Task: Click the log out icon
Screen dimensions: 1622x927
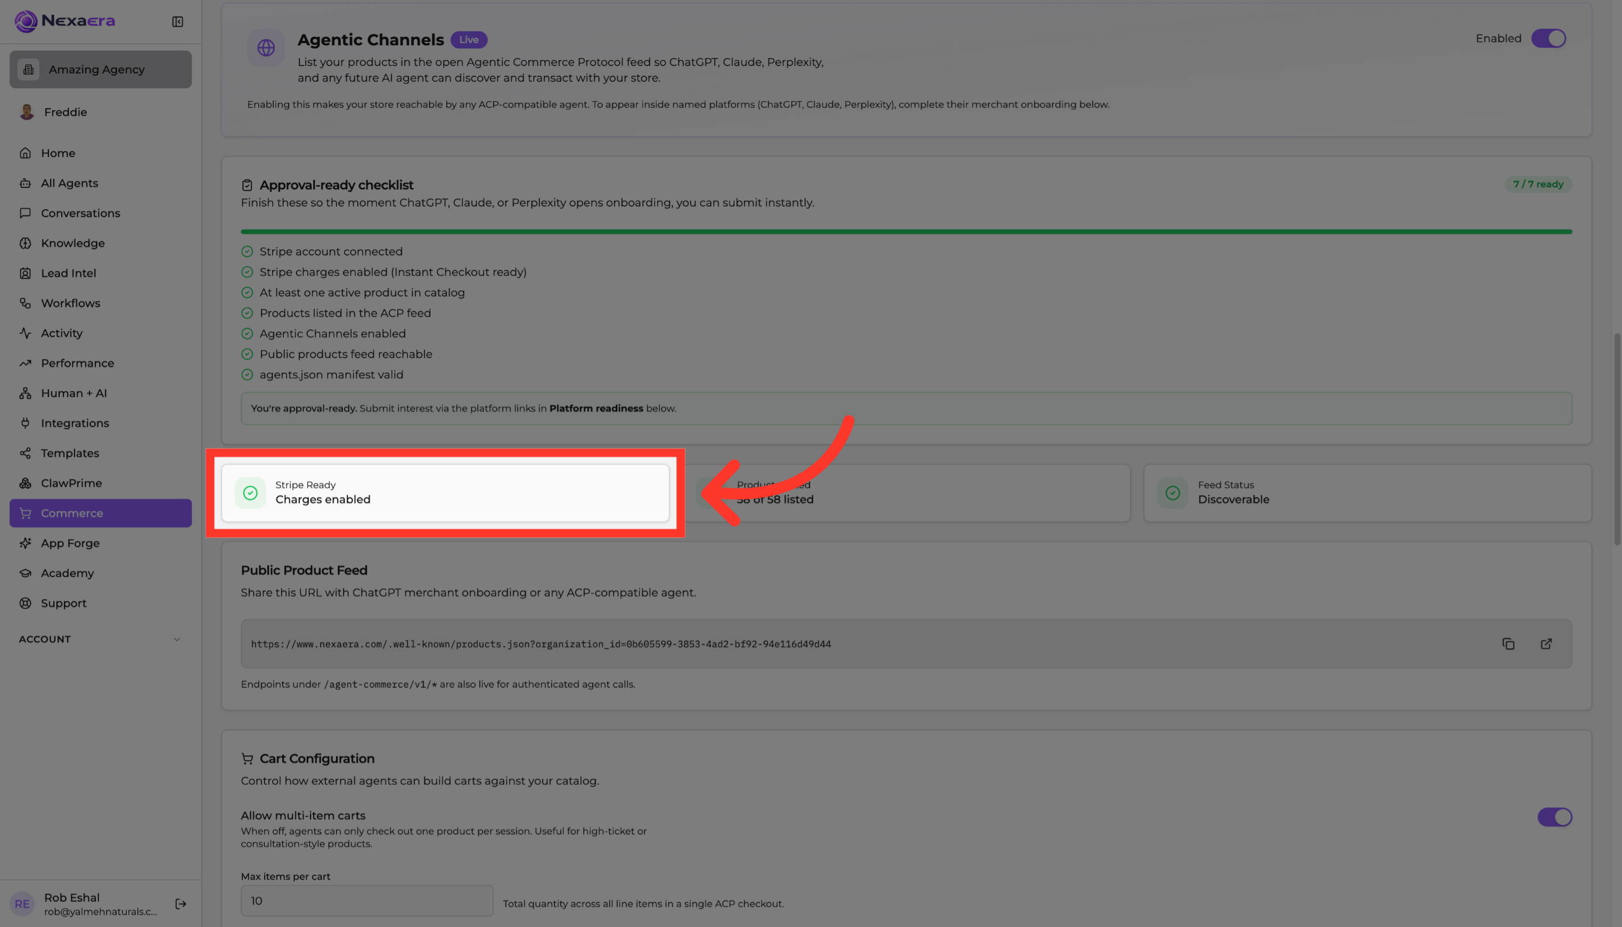Action: click(181, 904)
